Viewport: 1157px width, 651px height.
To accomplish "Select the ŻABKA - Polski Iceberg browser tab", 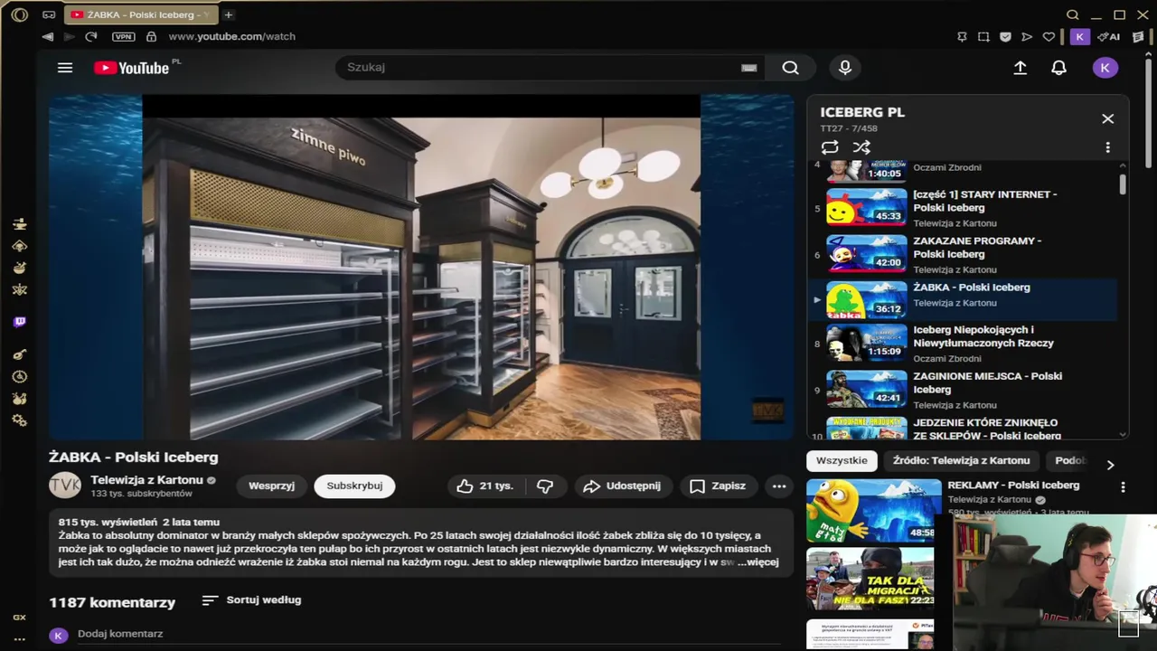I will tap(143, 14).
